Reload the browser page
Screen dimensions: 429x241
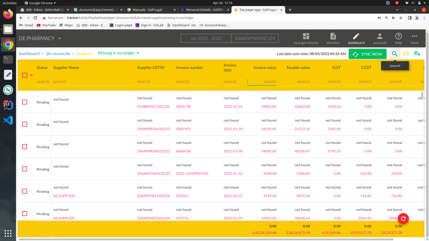pyautogui.click(x=35, y=18)
